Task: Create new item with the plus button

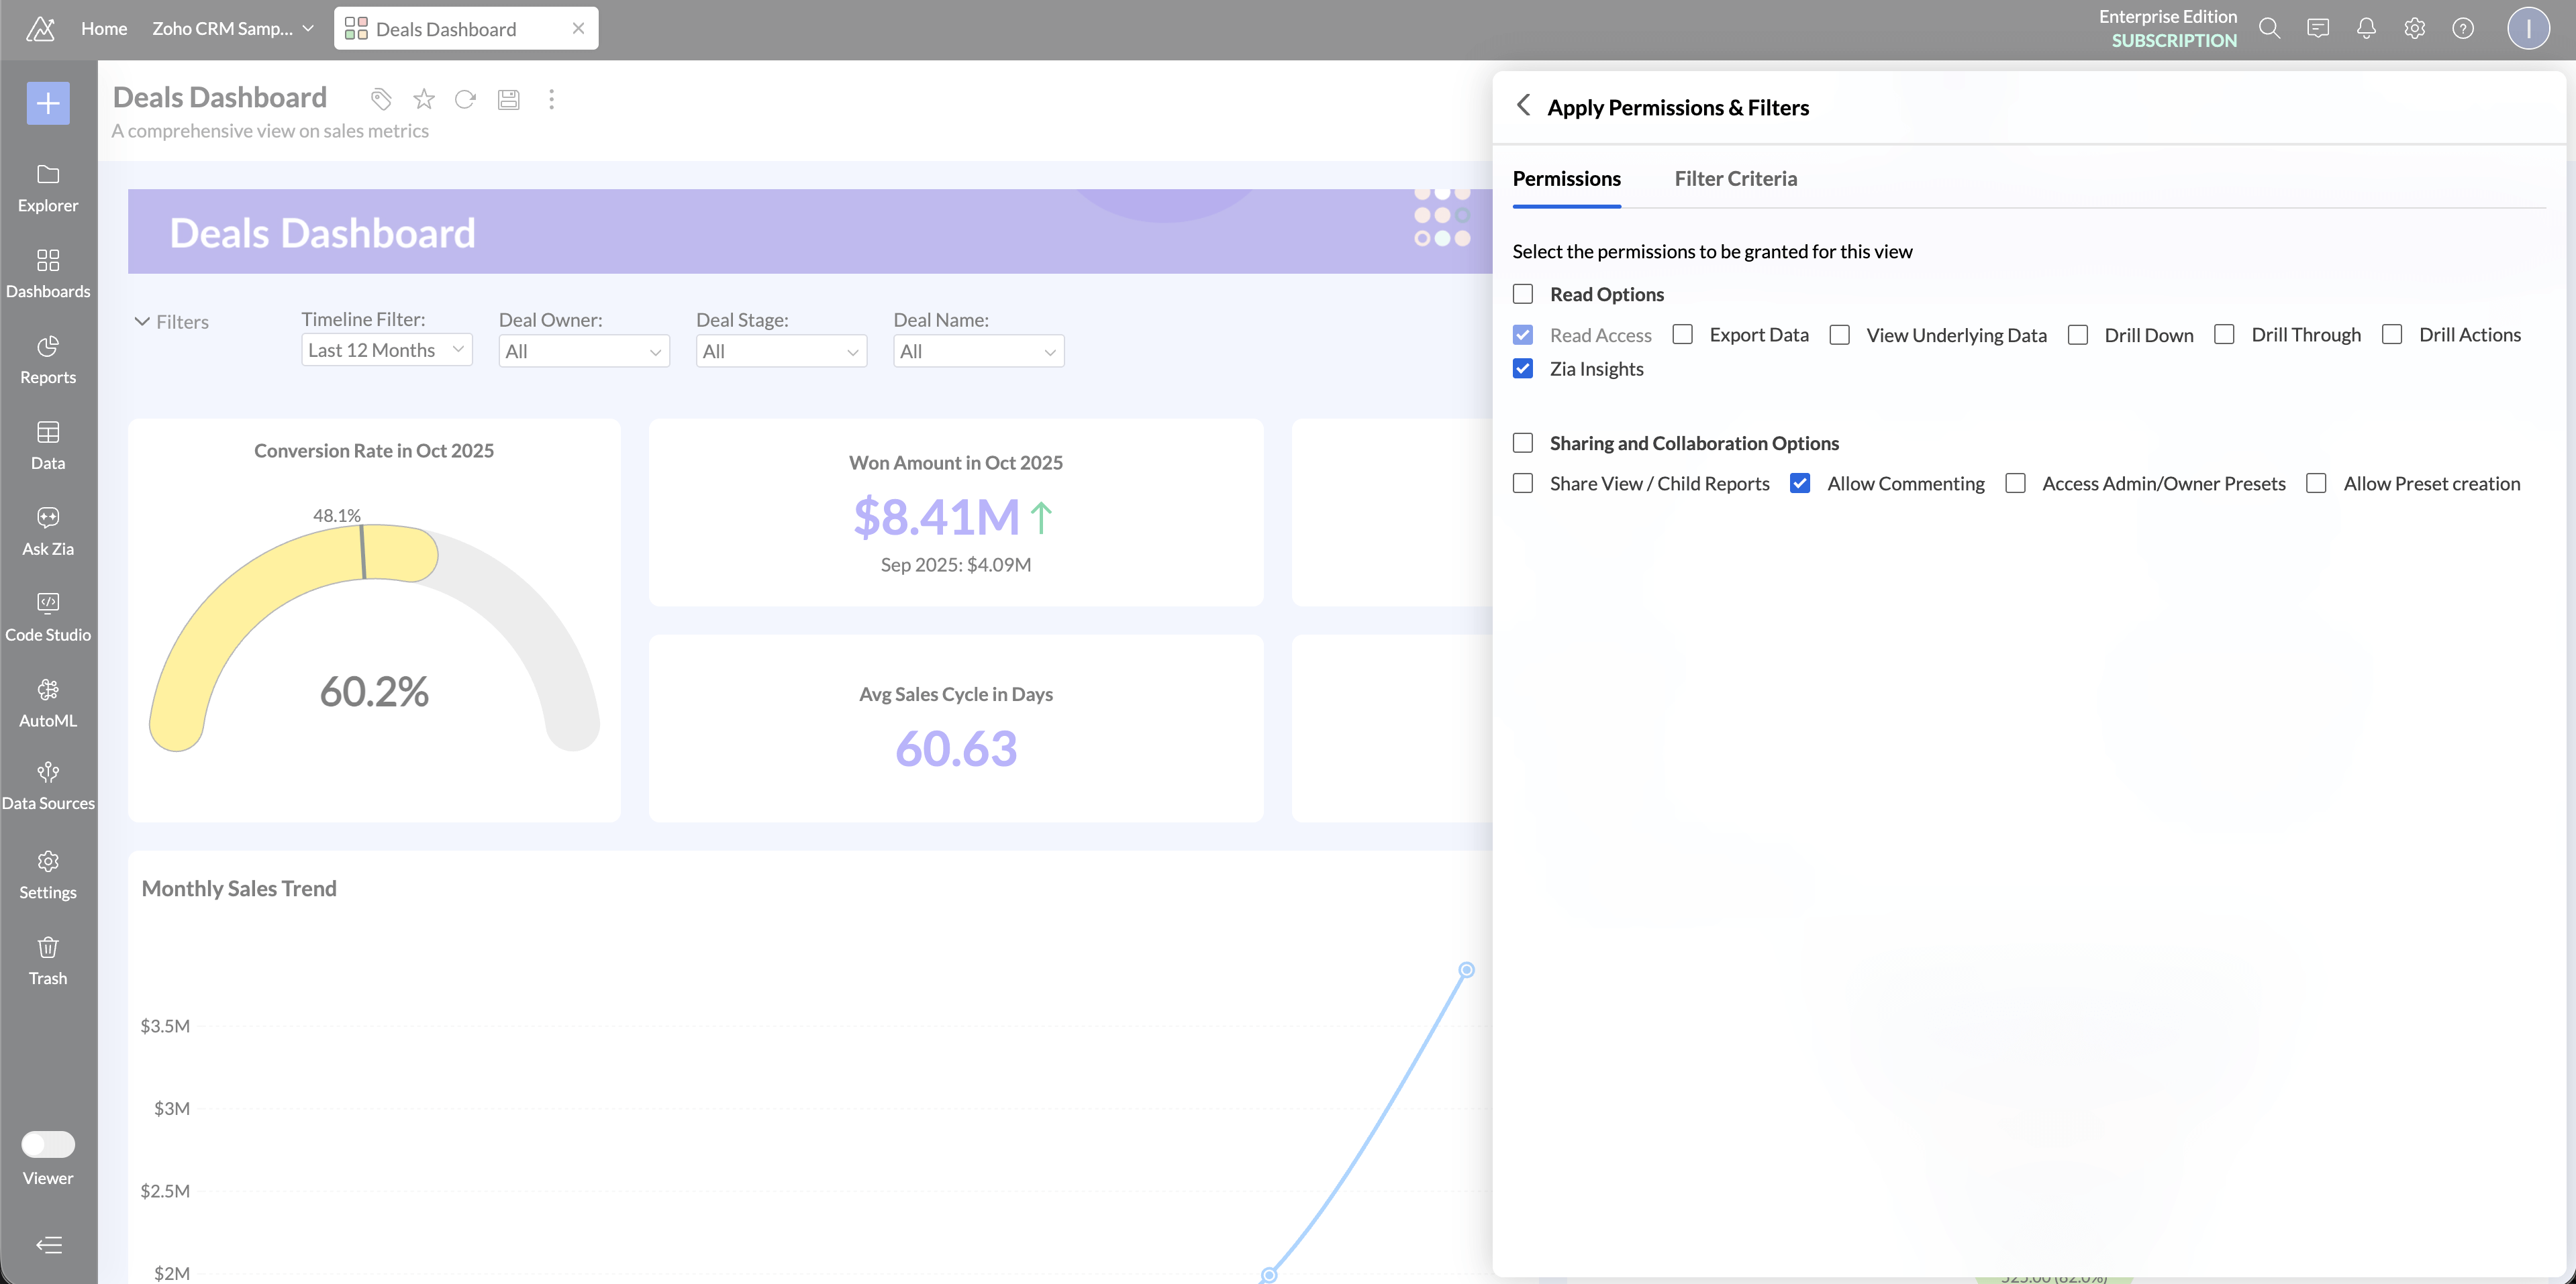Action: coord(47,103)
